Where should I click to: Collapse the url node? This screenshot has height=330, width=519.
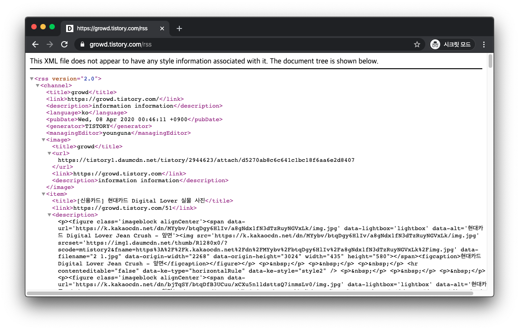49,153
